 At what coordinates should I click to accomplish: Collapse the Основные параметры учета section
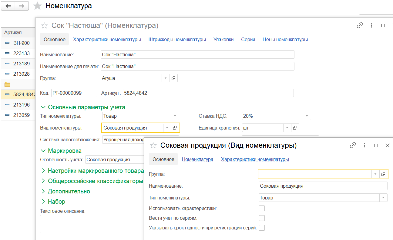[x=43, y=107]
